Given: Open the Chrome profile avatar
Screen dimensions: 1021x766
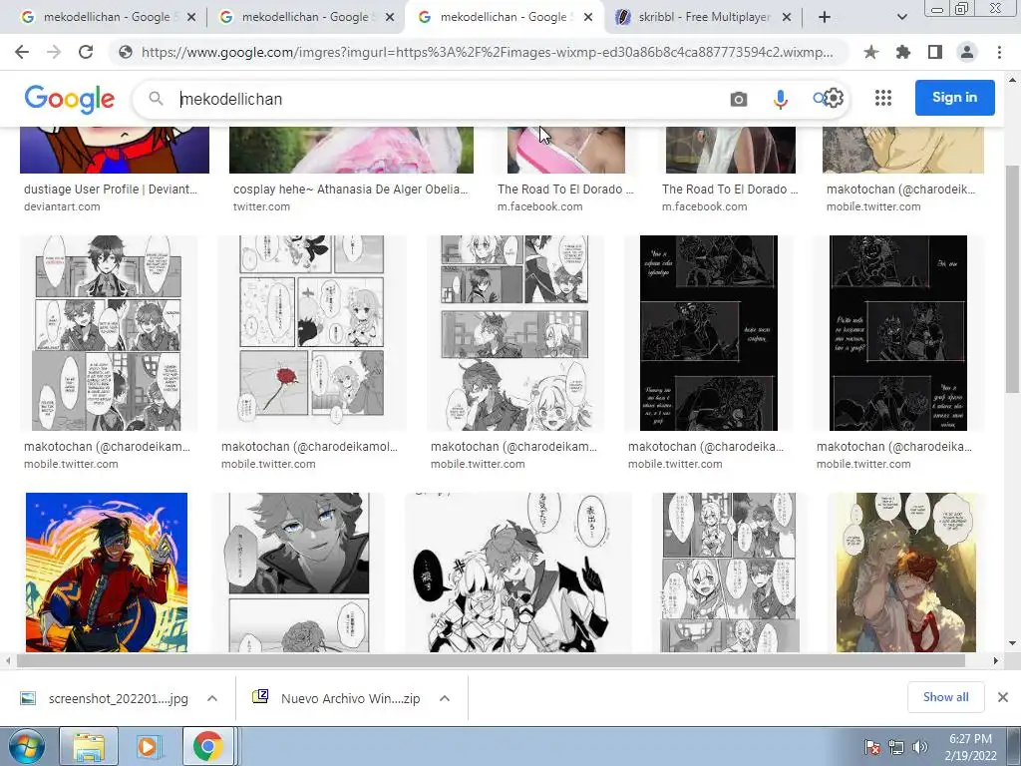Looking at the screenshot, I should click(967, 52).
